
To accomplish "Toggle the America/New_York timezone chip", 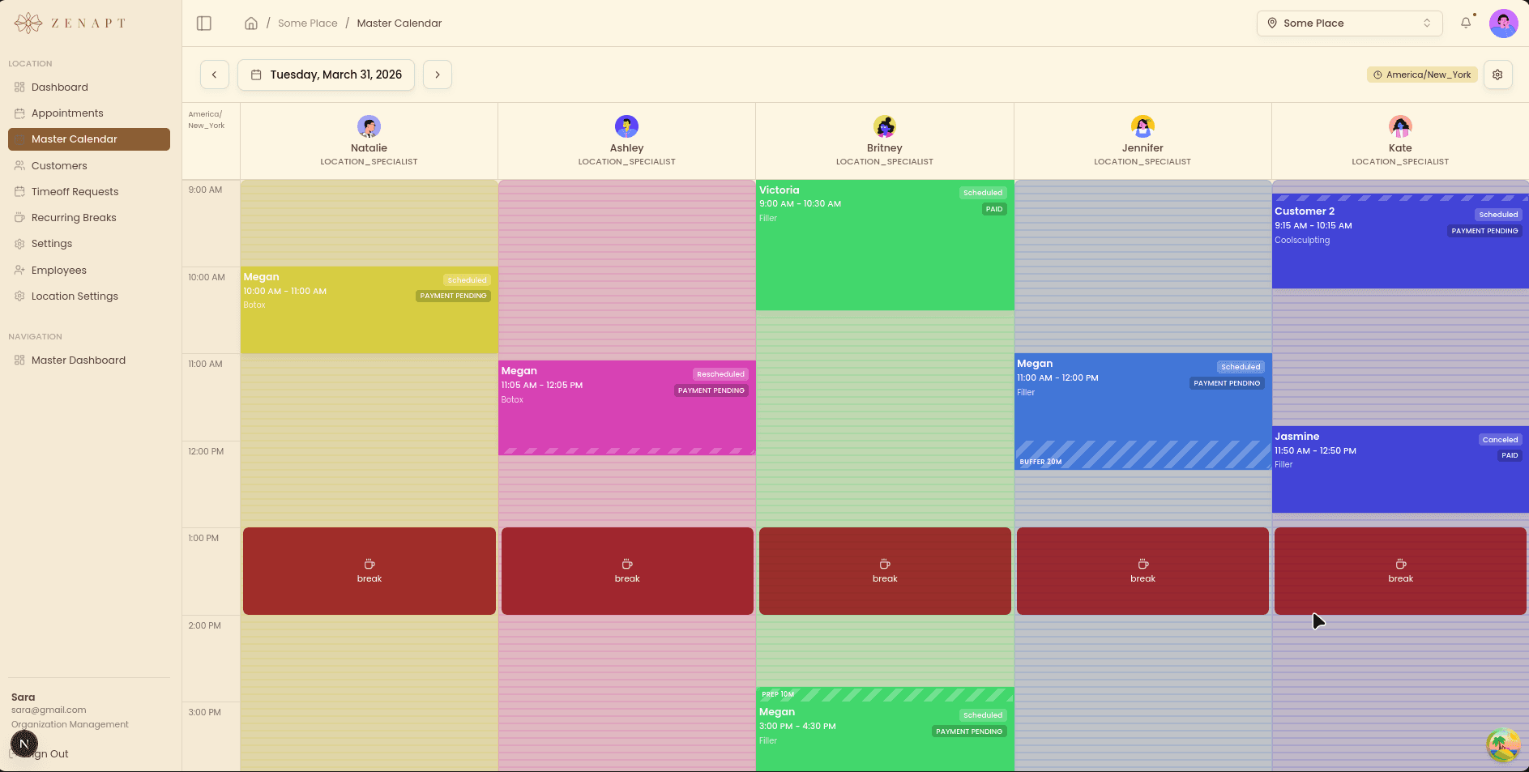I will point(1421,74).
